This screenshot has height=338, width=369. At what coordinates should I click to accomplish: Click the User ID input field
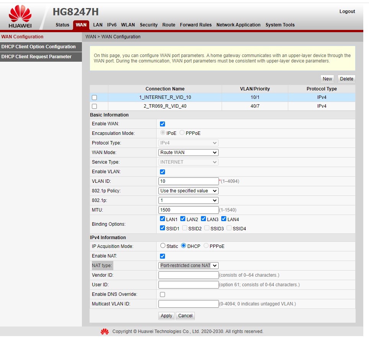click(188, 285)
